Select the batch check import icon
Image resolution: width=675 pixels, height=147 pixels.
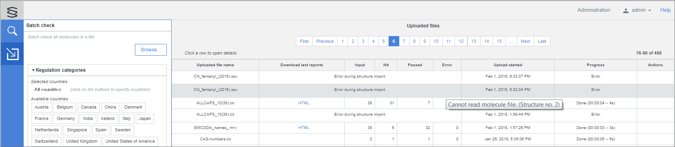click(x=12, y=54)
